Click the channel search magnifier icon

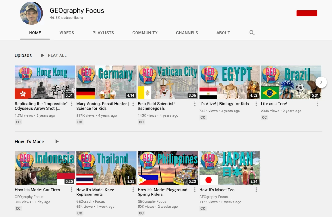[252, 33]
